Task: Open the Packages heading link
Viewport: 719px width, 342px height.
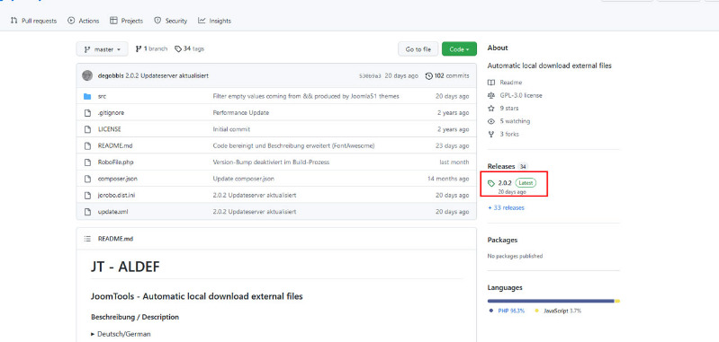Action: (x=502, y=240)
